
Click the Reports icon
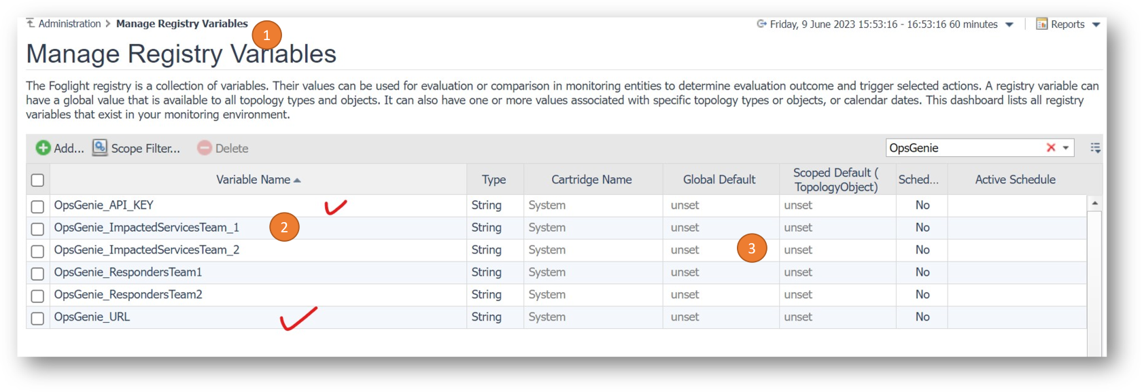1041,24
